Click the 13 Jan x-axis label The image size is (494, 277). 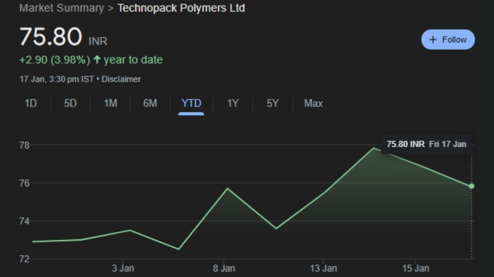point(323,269)
